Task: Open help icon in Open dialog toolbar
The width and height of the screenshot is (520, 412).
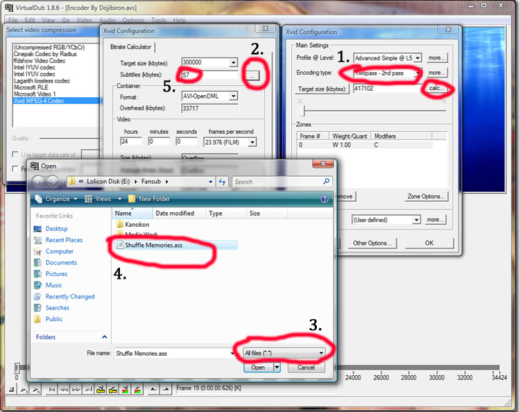Action: pos(324,198)
